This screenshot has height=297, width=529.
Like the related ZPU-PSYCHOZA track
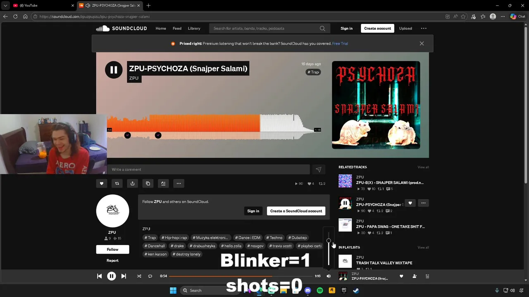(410, 203)
